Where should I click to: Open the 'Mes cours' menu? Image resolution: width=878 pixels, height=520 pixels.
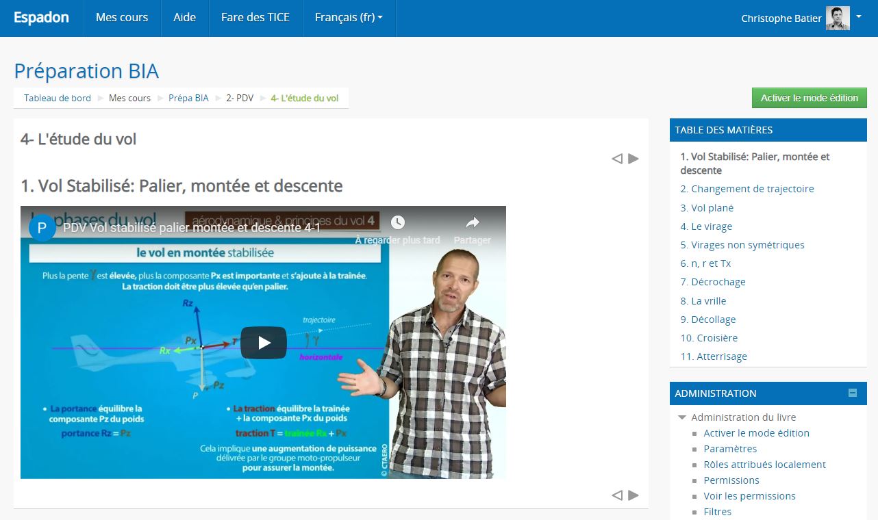(122, 18)
